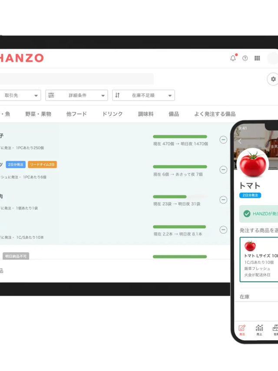Tap the back chevron on the phone
The image size is (278, 371).
pyautogui.click(x=239, y=141)
